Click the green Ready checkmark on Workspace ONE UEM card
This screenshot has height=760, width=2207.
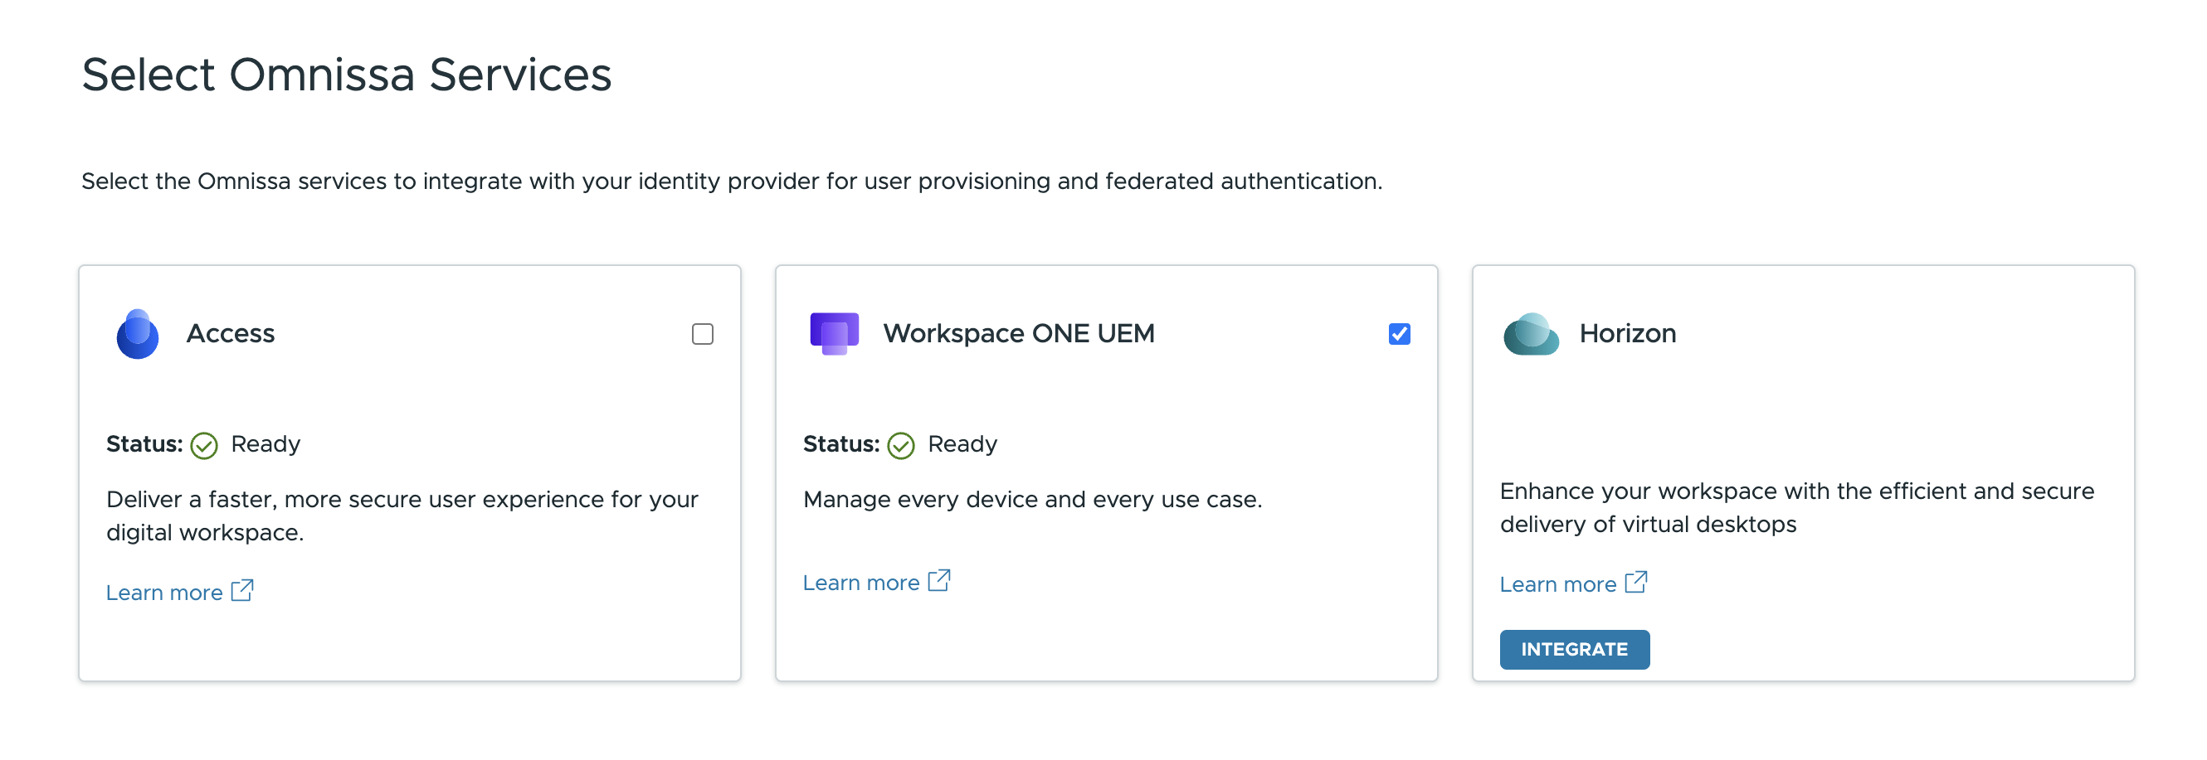tap(900, 445)
